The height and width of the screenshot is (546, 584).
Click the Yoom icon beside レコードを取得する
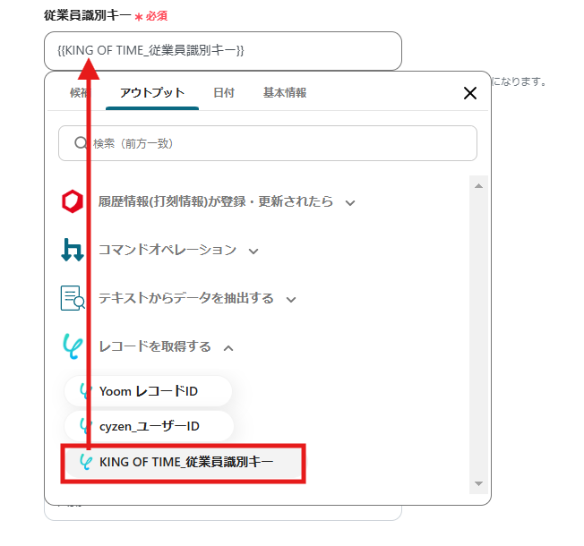(x=73, y=346)
